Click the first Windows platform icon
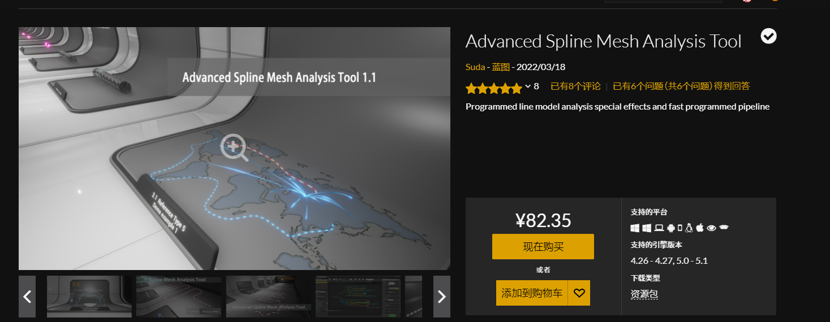830x322 pixels. [x=635, y=228]
